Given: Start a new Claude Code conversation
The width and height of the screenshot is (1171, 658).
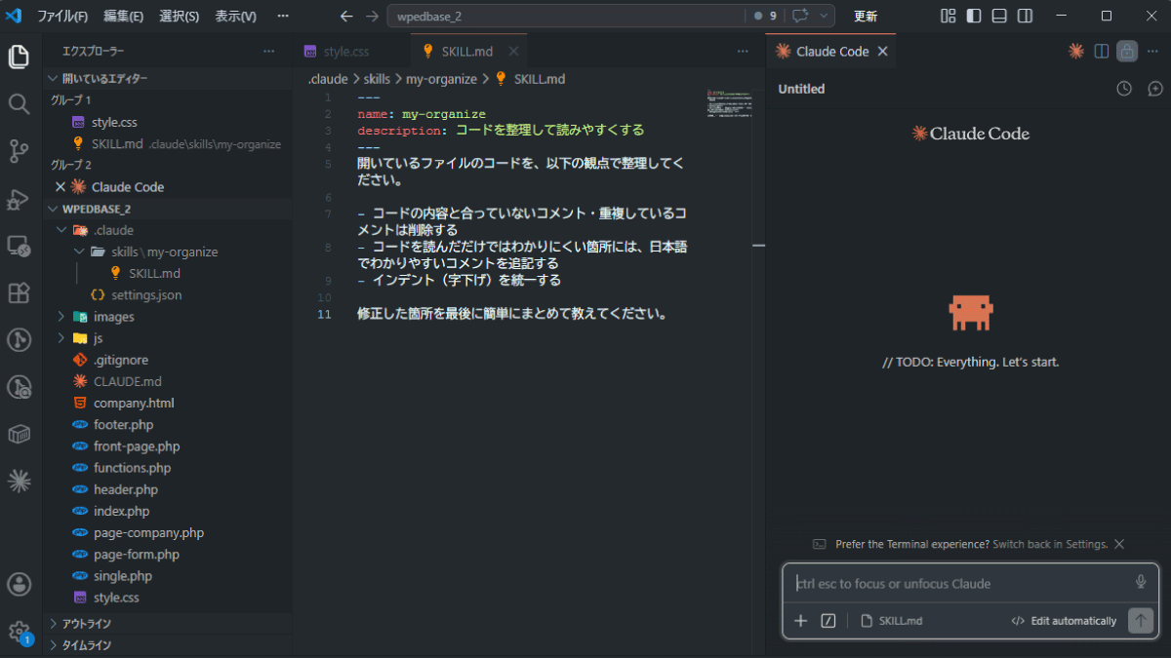Looking at the screenshot, I should click(x=1155, y=89).
